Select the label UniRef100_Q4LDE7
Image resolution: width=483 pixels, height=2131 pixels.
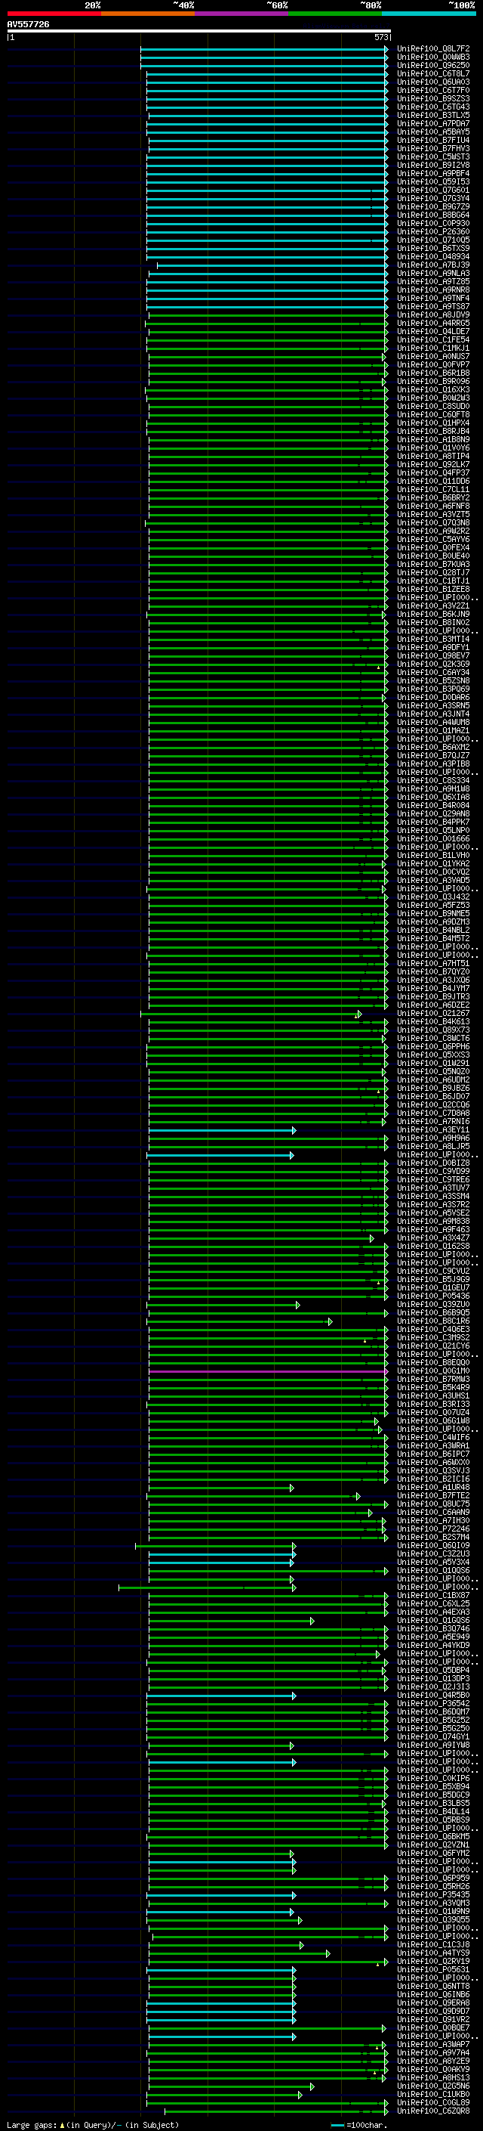433,332
